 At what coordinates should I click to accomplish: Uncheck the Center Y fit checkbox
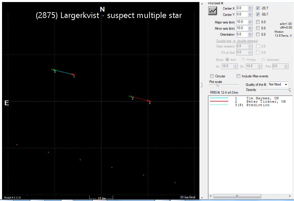tap(258, 14)
